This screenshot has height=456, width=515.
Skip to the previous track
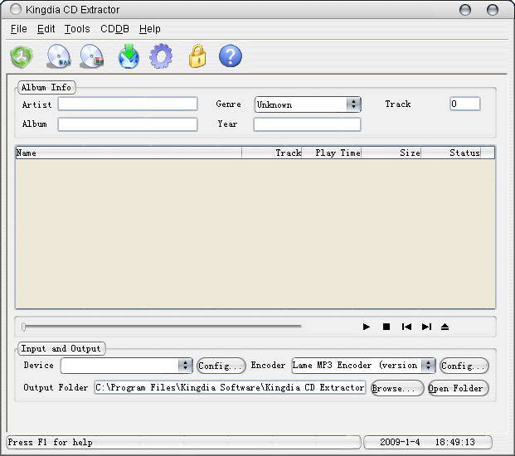click(406, 327)
